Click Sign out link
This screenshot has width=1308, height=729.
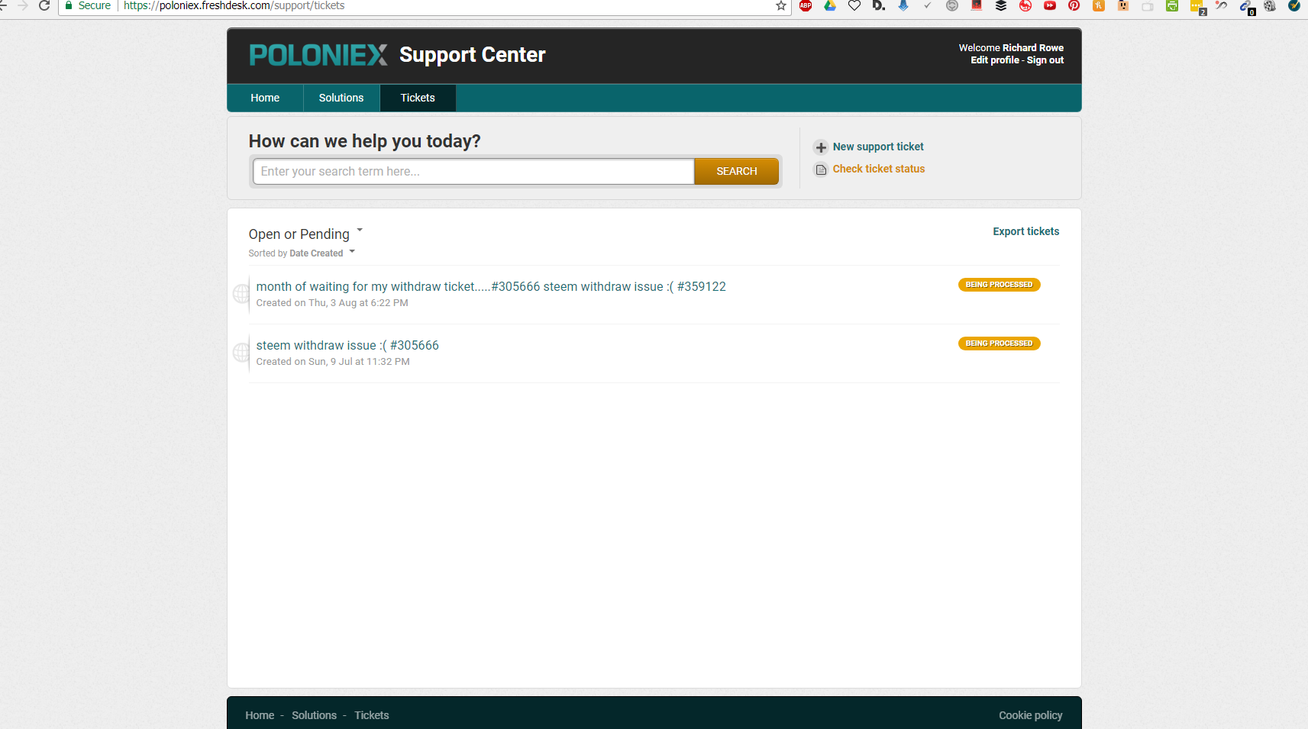(x=1045, y=60)
